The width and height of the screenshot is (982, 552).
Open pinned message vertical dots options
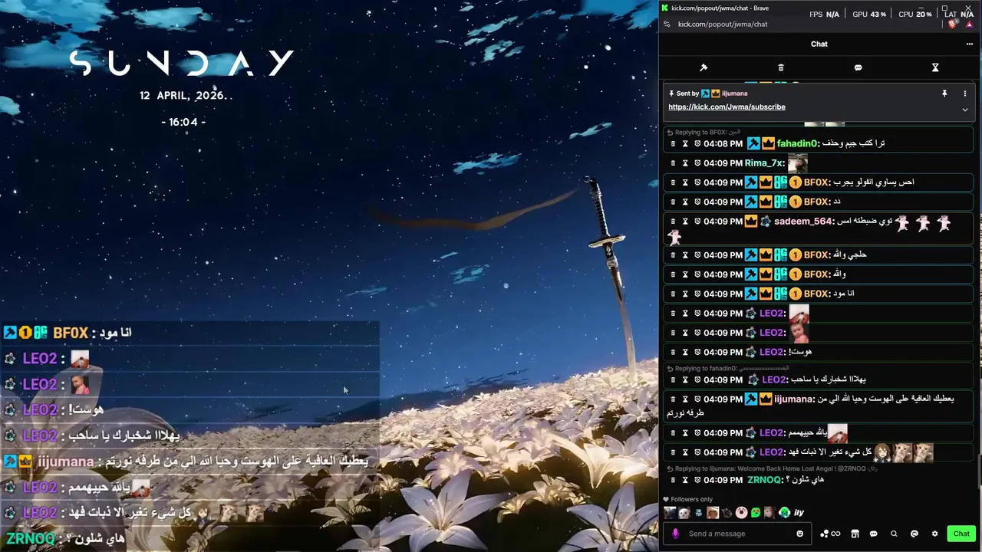[x=965, y=94]
